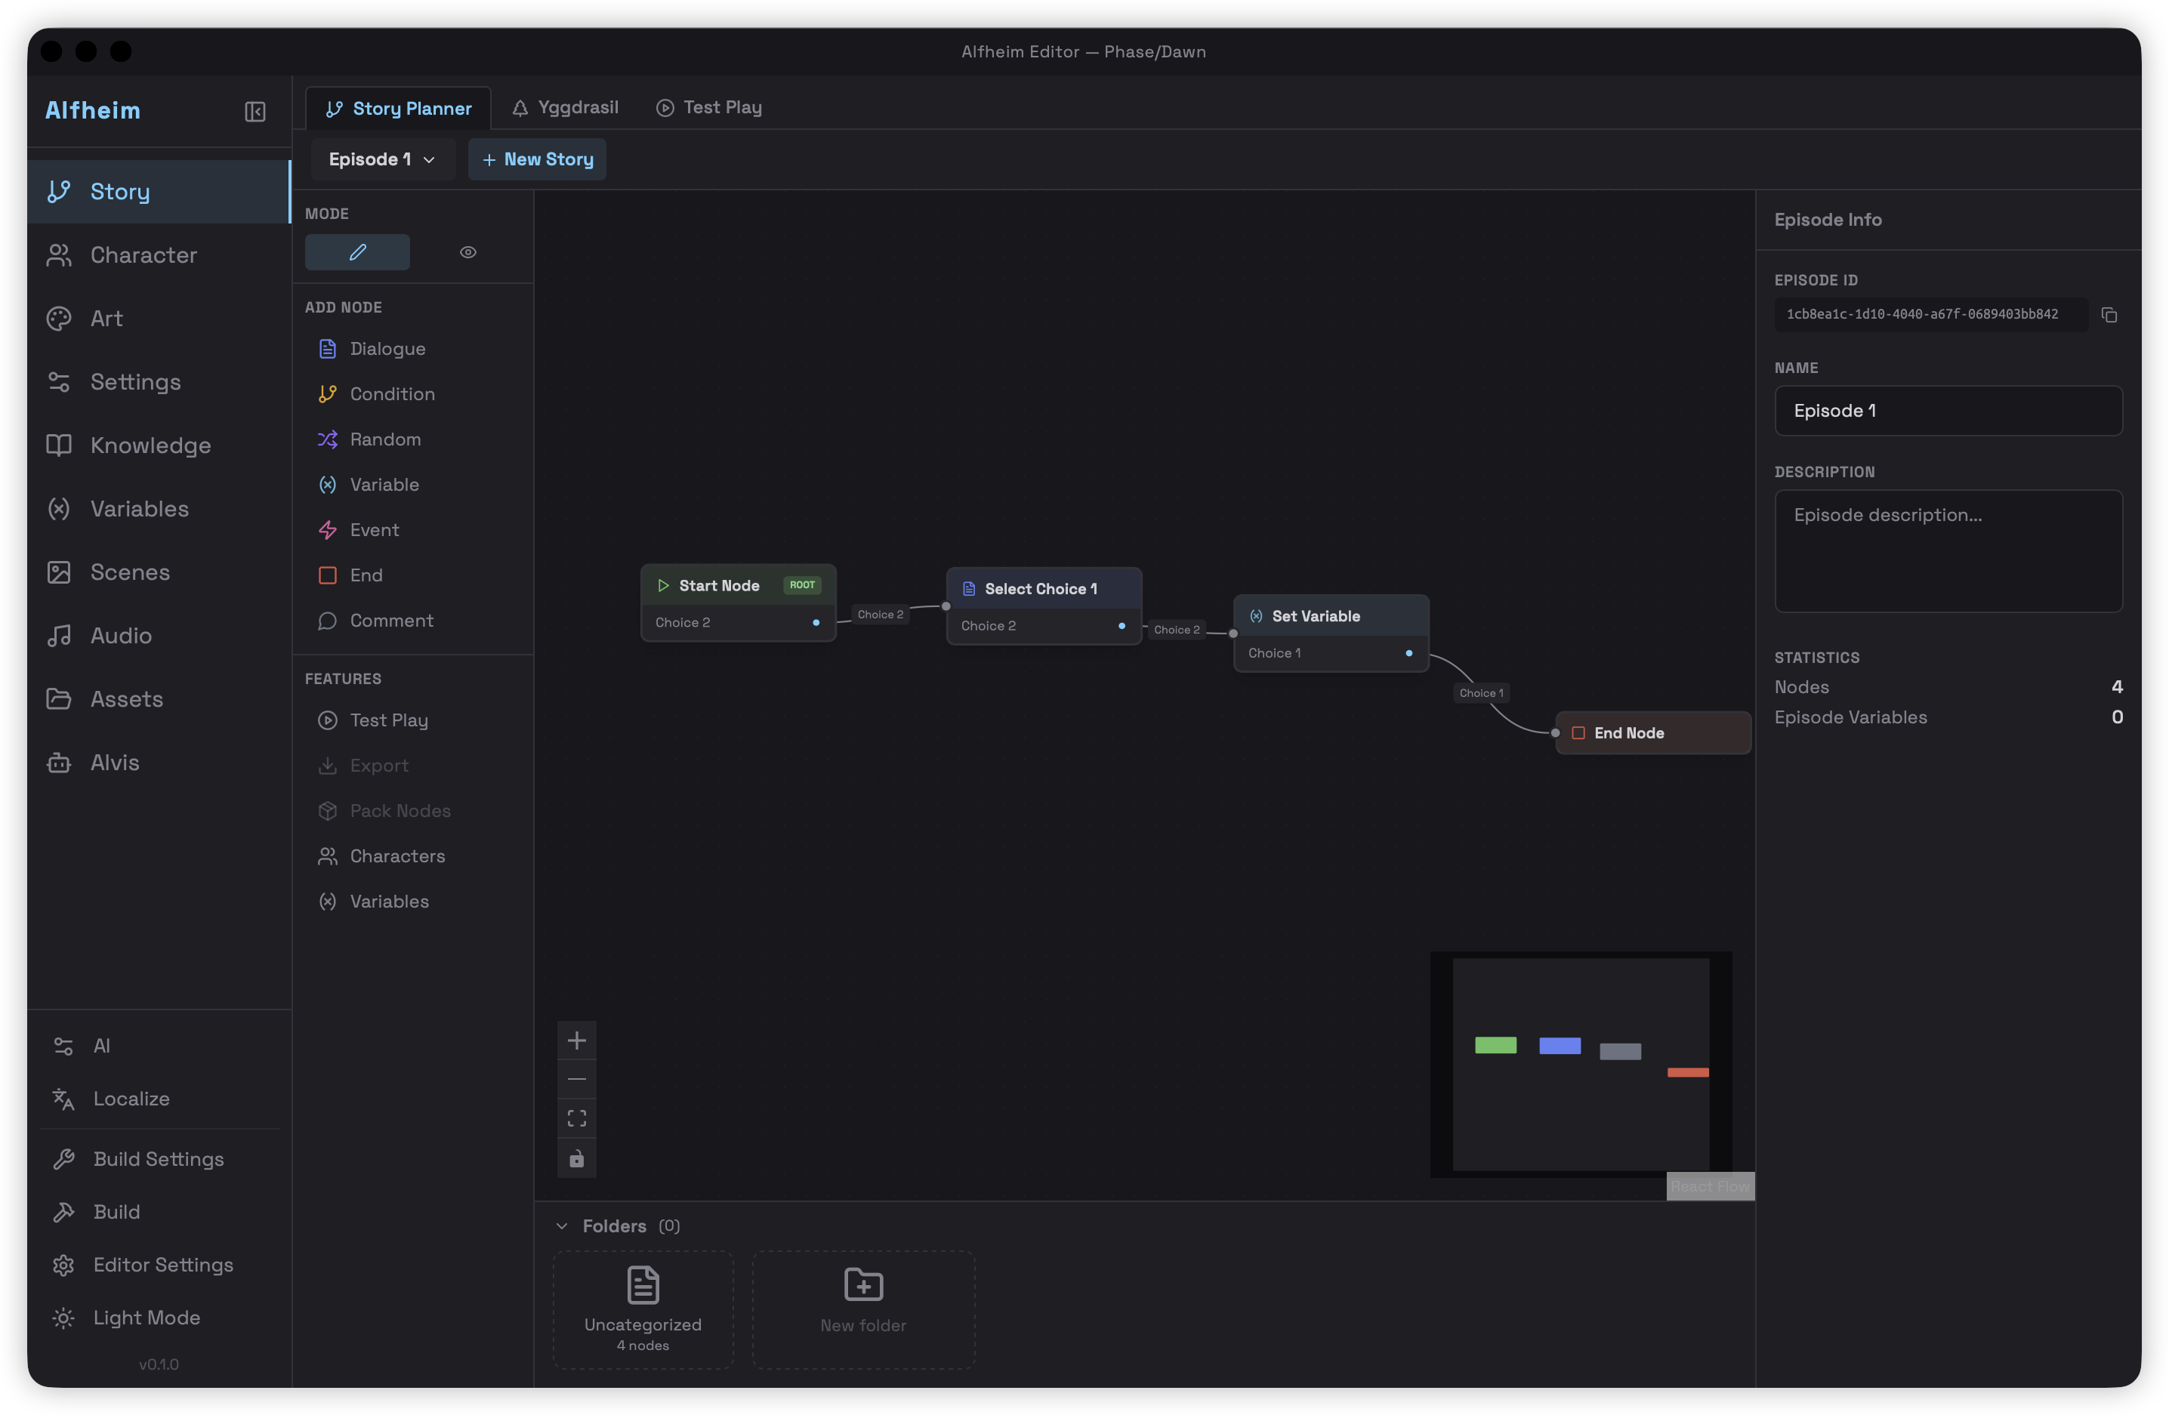
Task: Copy the Episode ID to clipboard
Action: coord(2109,314)
